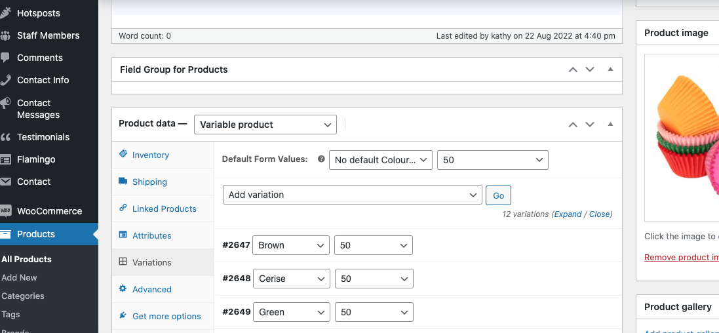The image size is (719, 333).
Task: Click the Expand variations link
Action: coord(568,214)
